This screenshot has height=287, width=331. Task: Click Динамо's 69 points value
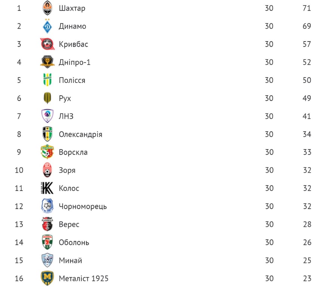tap(307, 26)
